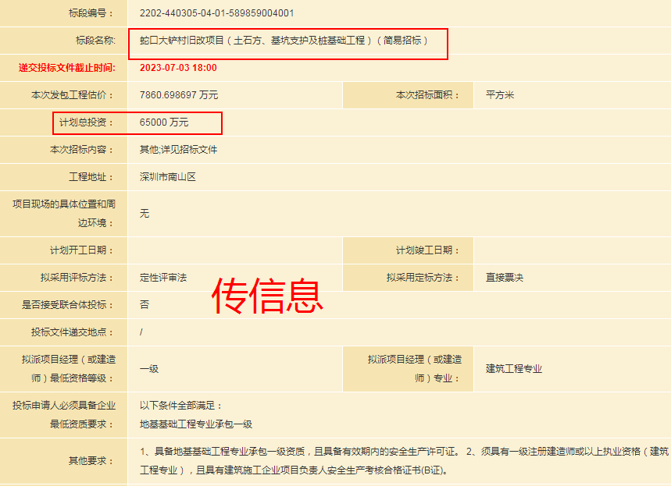Click the 地基基础工程专业承包一级 qualification requirement
The width and height of the screenshot is (671, 486).
pos(196,424)
